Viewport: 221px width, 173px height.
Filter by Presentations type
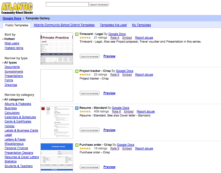coord(14,76)
